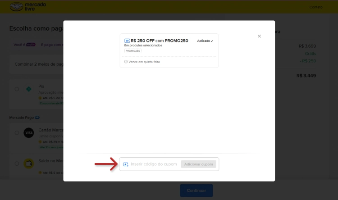Click the Aplicado status on the coupon
This screenshot has width=338, height=200.
(205, 41)
